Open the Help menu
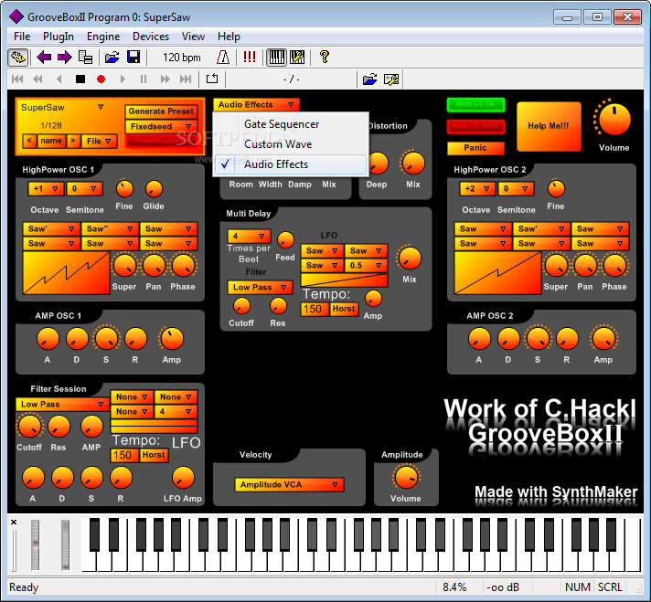The image size is (651, 602). [229, 37]
